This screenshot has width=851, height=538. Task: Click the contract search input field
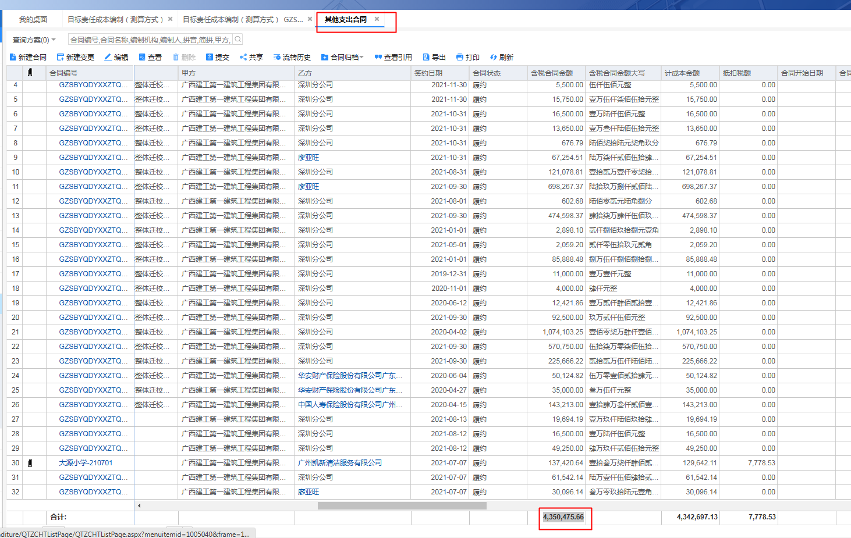coord(150,40)
